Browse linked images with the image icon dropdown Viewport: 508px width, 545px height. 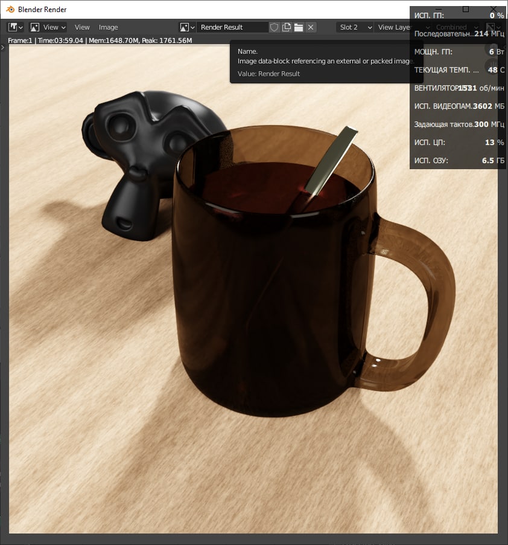tap(187, 27)
